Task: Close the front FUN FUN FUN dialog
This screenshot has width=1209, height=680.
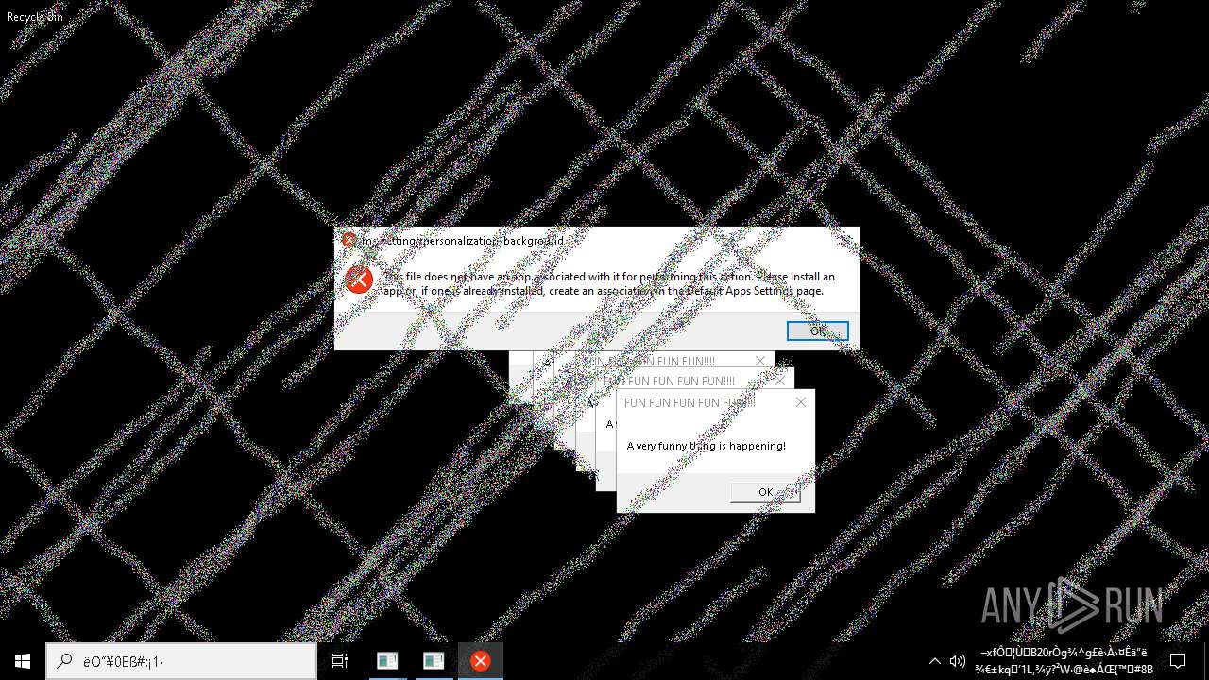Action: tap(801, 402)
